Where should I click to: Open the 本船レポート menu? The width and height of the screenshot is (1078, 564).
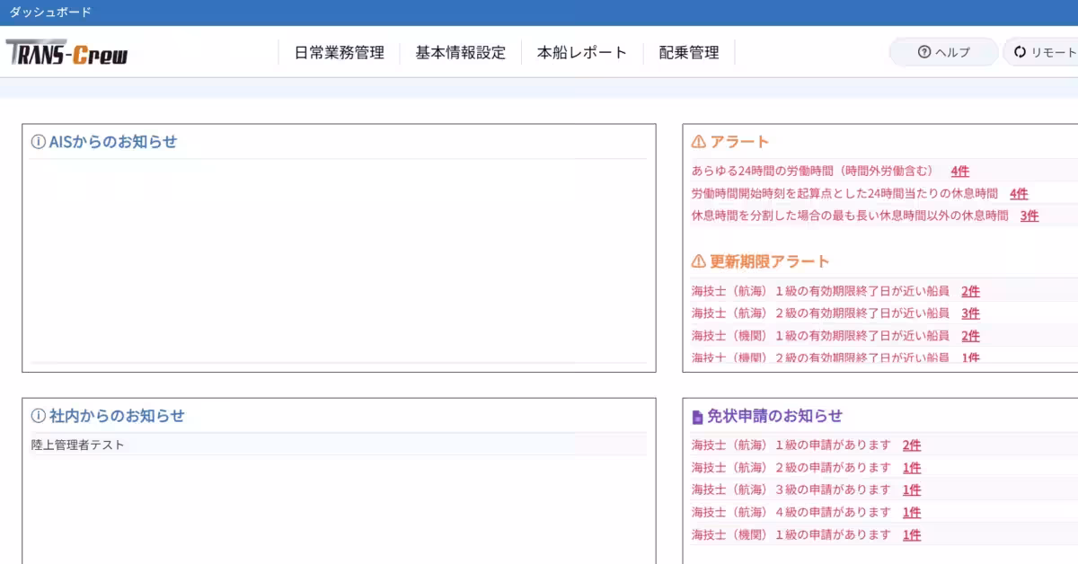(x=581, y=52)
